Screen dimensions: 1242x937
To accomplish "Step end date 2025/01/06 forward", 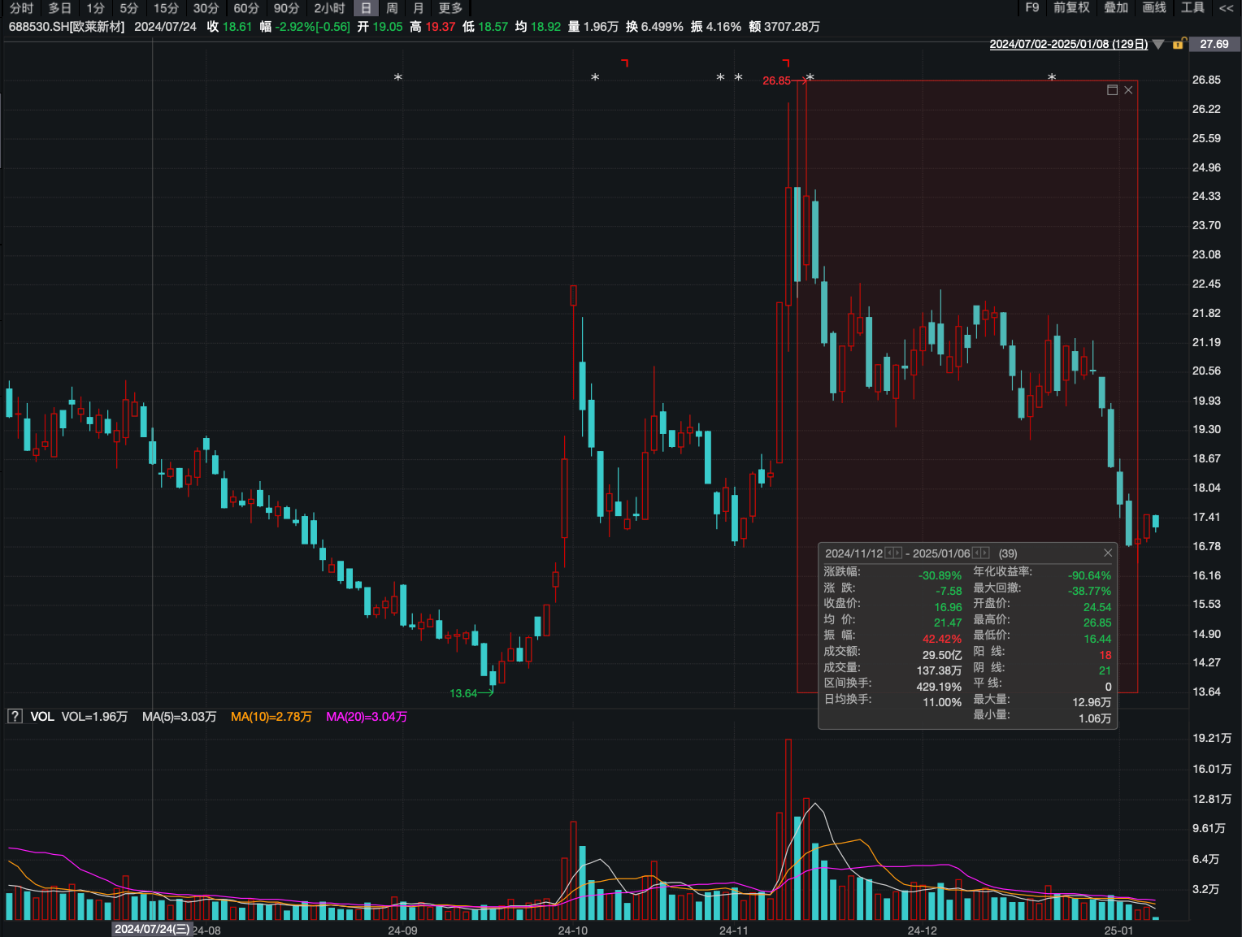I will tap(984, 553).
